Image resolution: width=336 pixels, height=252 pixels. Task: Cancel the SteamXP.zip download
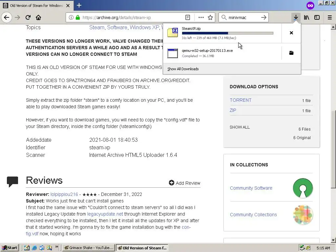291,33
